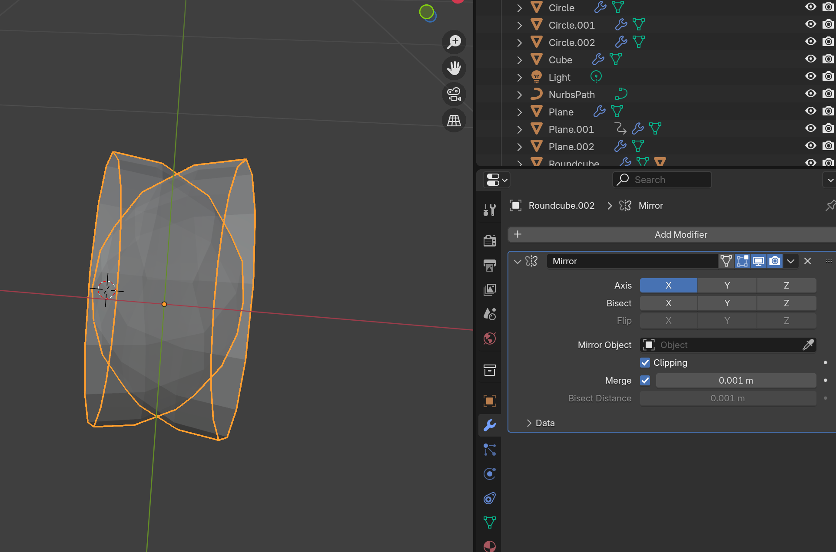Enable Bisect Z option
Screen dimensions: 836x552
click(x=786, y=303)
